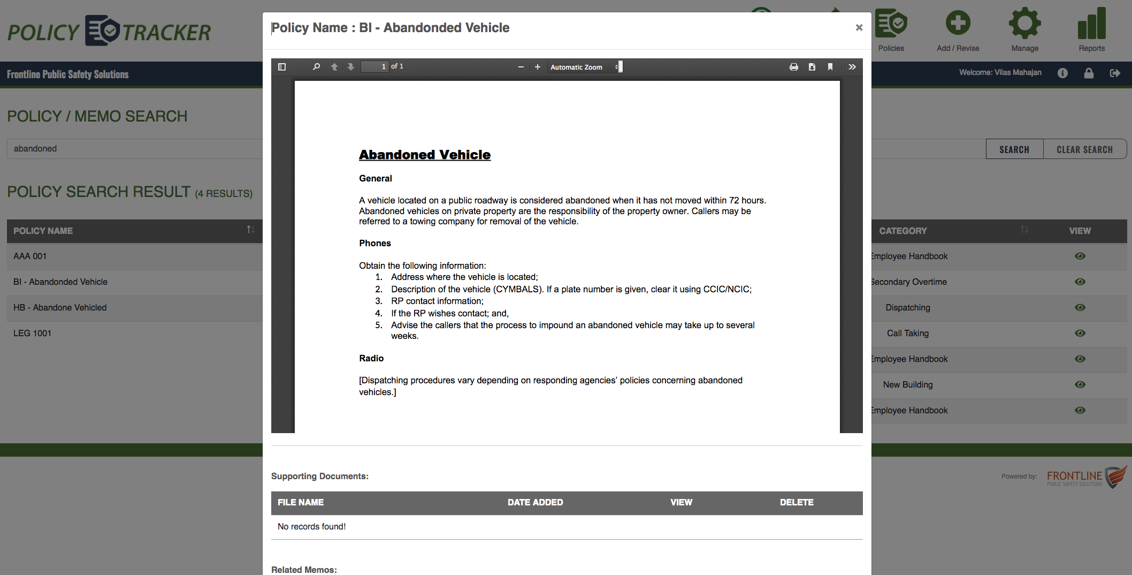The image size is (1132, 575).
Task: View the New Building policy
Action: 1080,385
